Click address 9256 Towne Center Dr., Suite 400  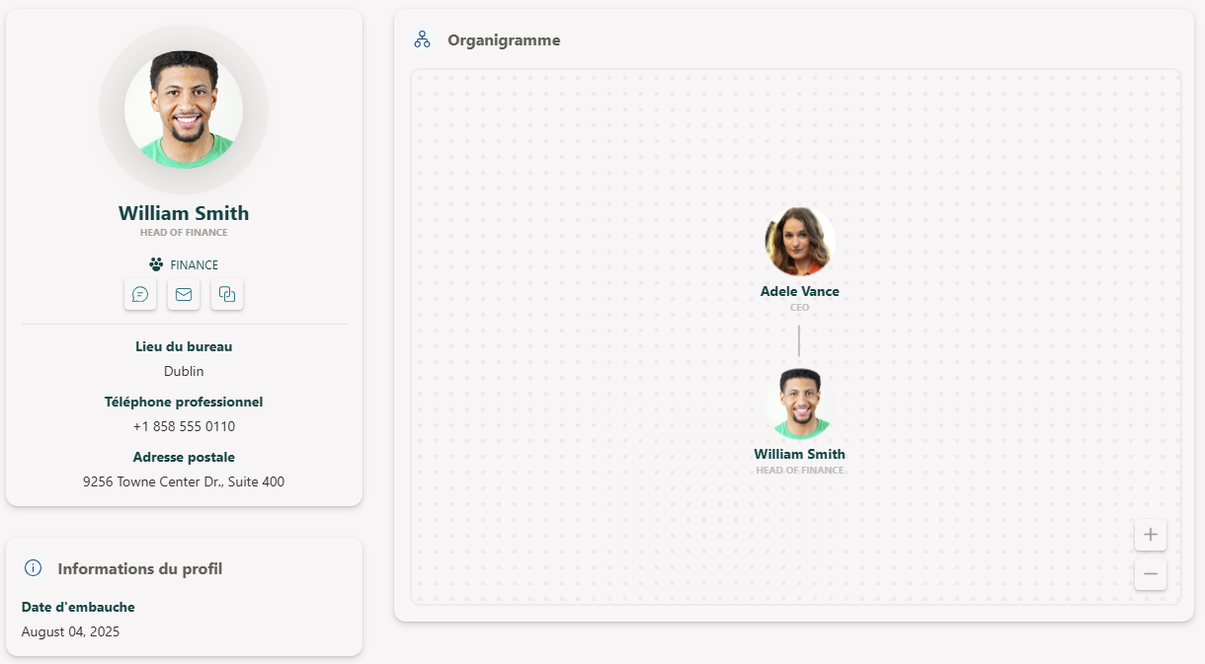click(x=184, y=481)
